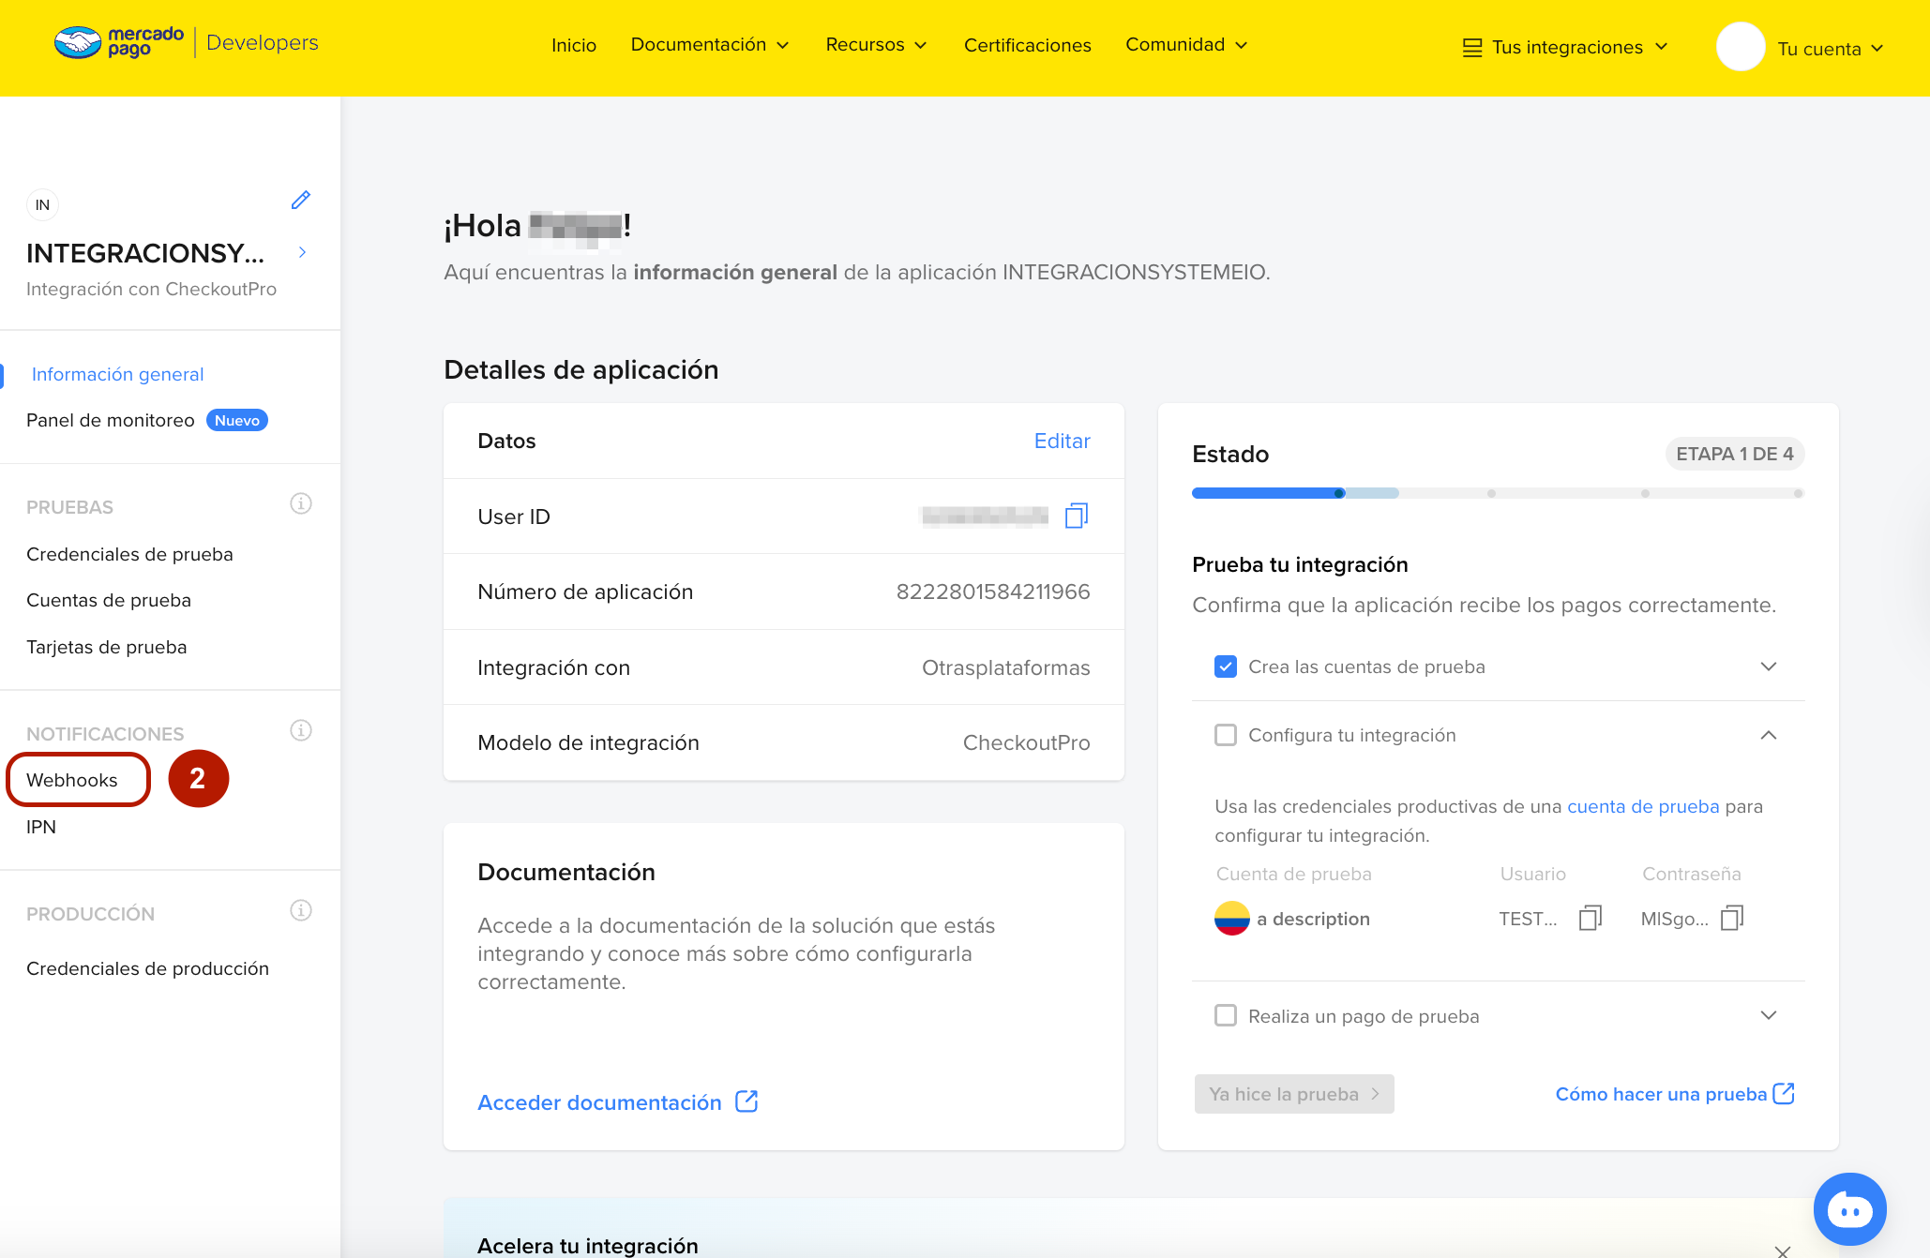Click info icon next to NOTIFICACIONES
This screenshot has width=1930, height=1258.
pos(300,731)
